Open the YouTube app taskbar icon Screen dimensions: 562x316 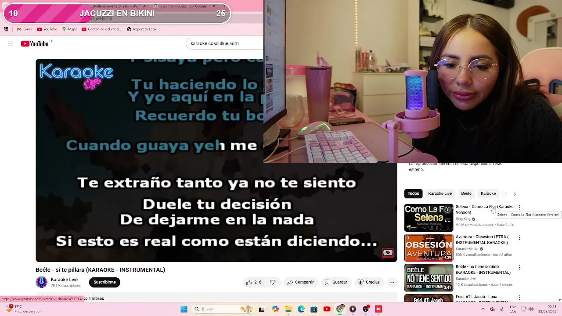pos(327,309)
